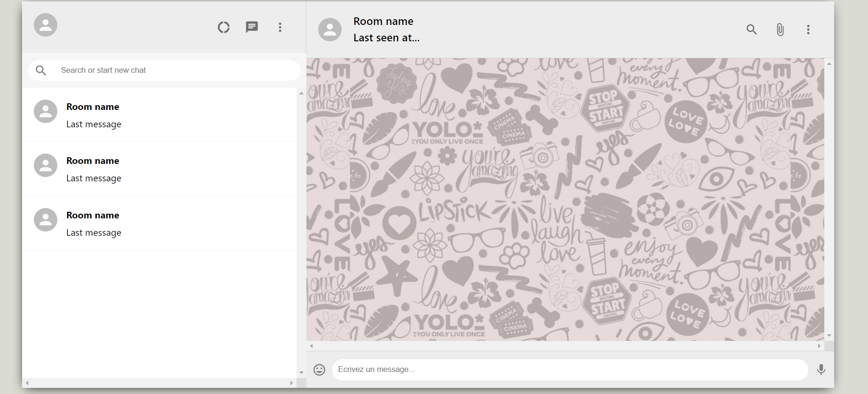Click the room avatar in chat header
868x394 pixels.
coord(330,30)
